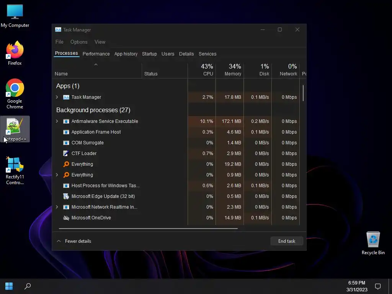This screenshot has height=294, width=392.
Task: Click the 10.1% CPU value
Action: coord(206,121)
